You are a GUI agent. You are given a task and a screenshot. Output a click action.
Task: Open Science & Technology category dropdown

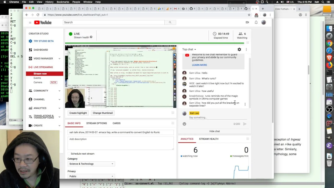[91, 164]
